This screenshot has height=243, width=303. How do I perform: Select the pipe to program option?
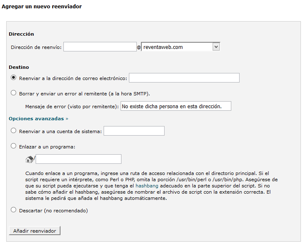tap(14, 146)
